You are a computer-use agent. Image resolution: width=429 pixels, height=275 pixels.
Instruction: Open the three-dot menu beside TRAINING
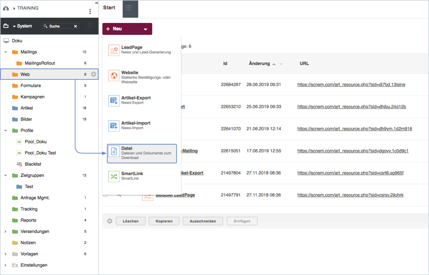[90, 12]
